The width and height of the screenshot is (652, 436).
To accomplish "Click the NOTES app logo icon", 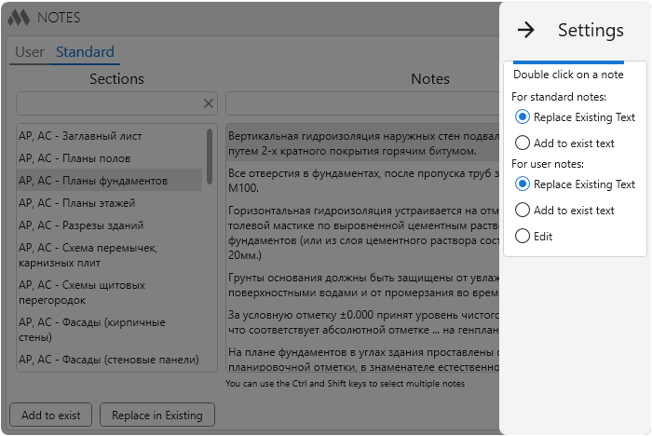I will tap(20, 18).
